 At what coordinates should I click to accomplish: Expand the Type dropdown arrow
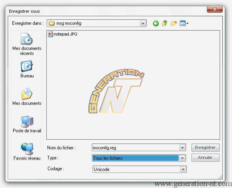pyautogui.click(x=182, y=158)
